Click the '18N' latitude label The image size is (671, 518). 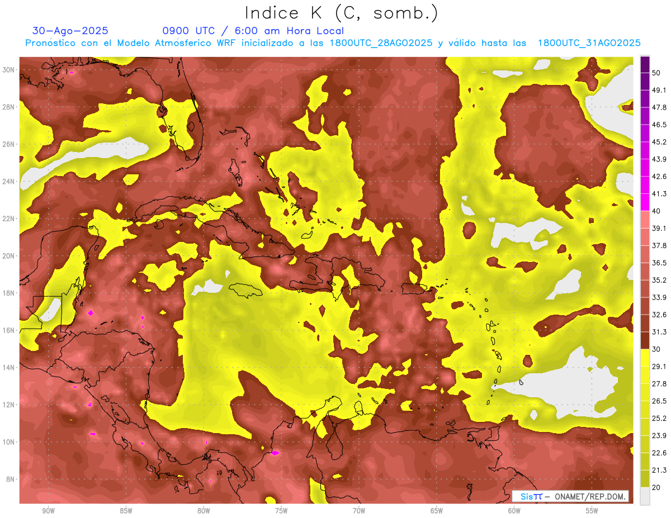8,293
